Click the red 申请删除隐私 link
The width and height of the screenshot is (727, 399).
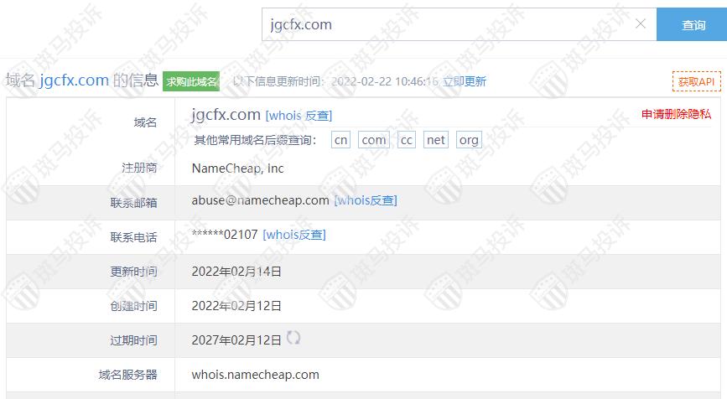[x=676, y=114]
